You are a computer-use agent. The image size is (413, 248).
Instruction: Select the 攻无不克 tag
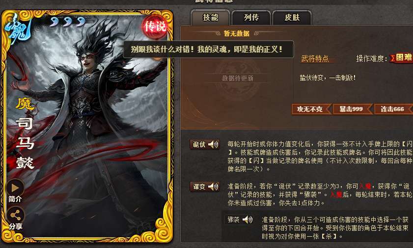click(x=311, y=109)
